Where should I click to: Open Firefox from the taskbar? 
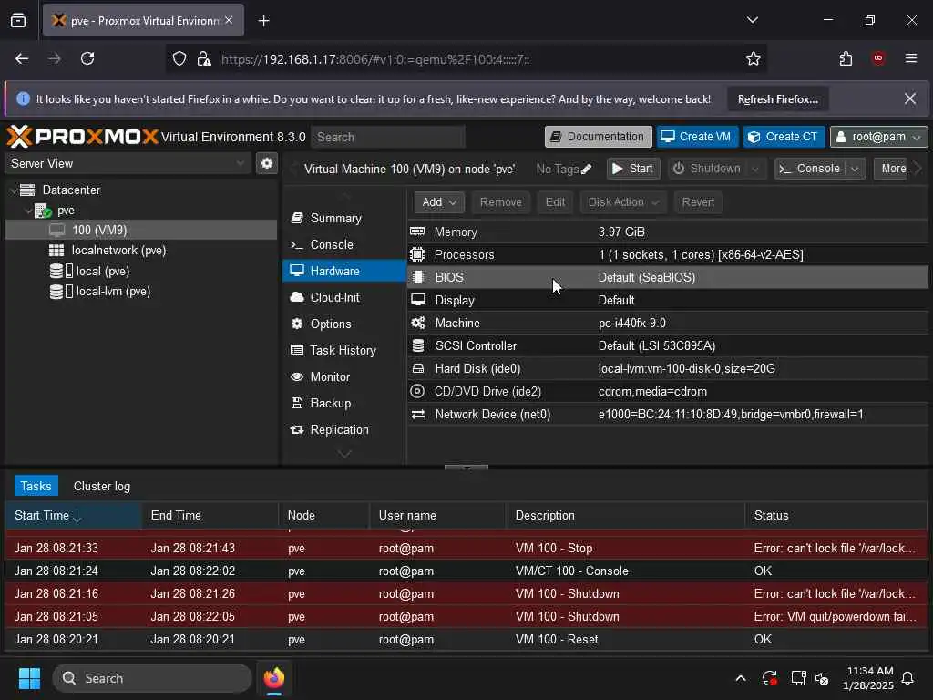[274, 678]
